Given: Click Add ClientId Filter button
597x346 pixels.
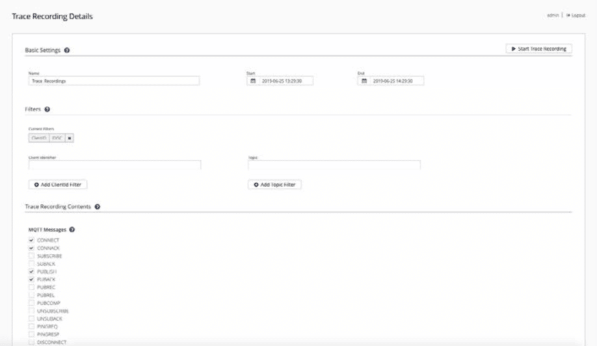Looking at the screenshot, I should coord(59,185).
